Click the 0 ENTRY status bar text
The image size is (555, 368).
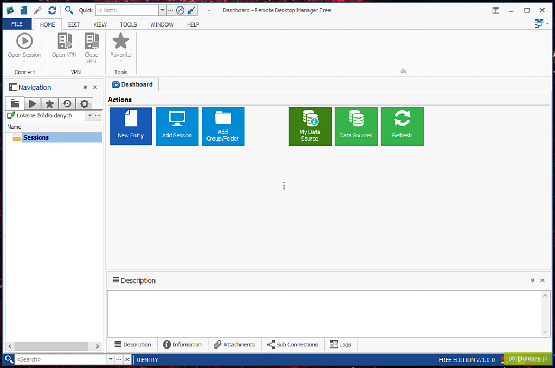(x=147, y=359)
